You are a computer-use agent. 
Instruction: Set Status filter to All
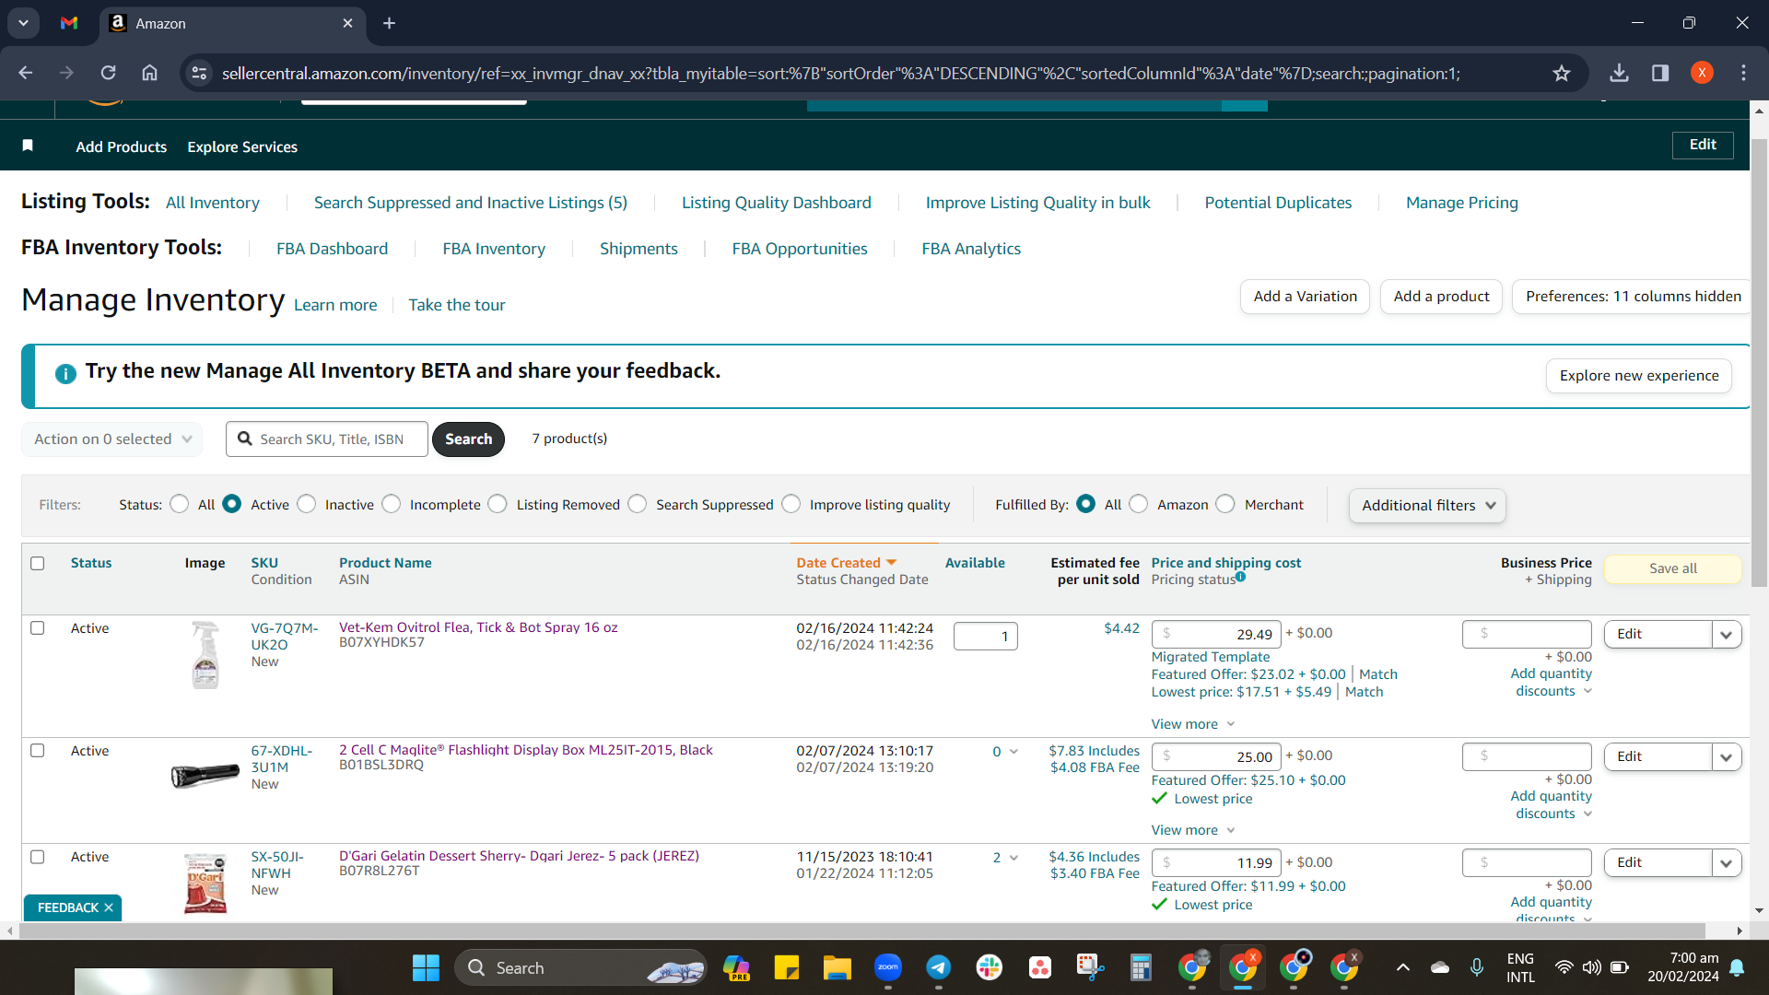[180, 504]
